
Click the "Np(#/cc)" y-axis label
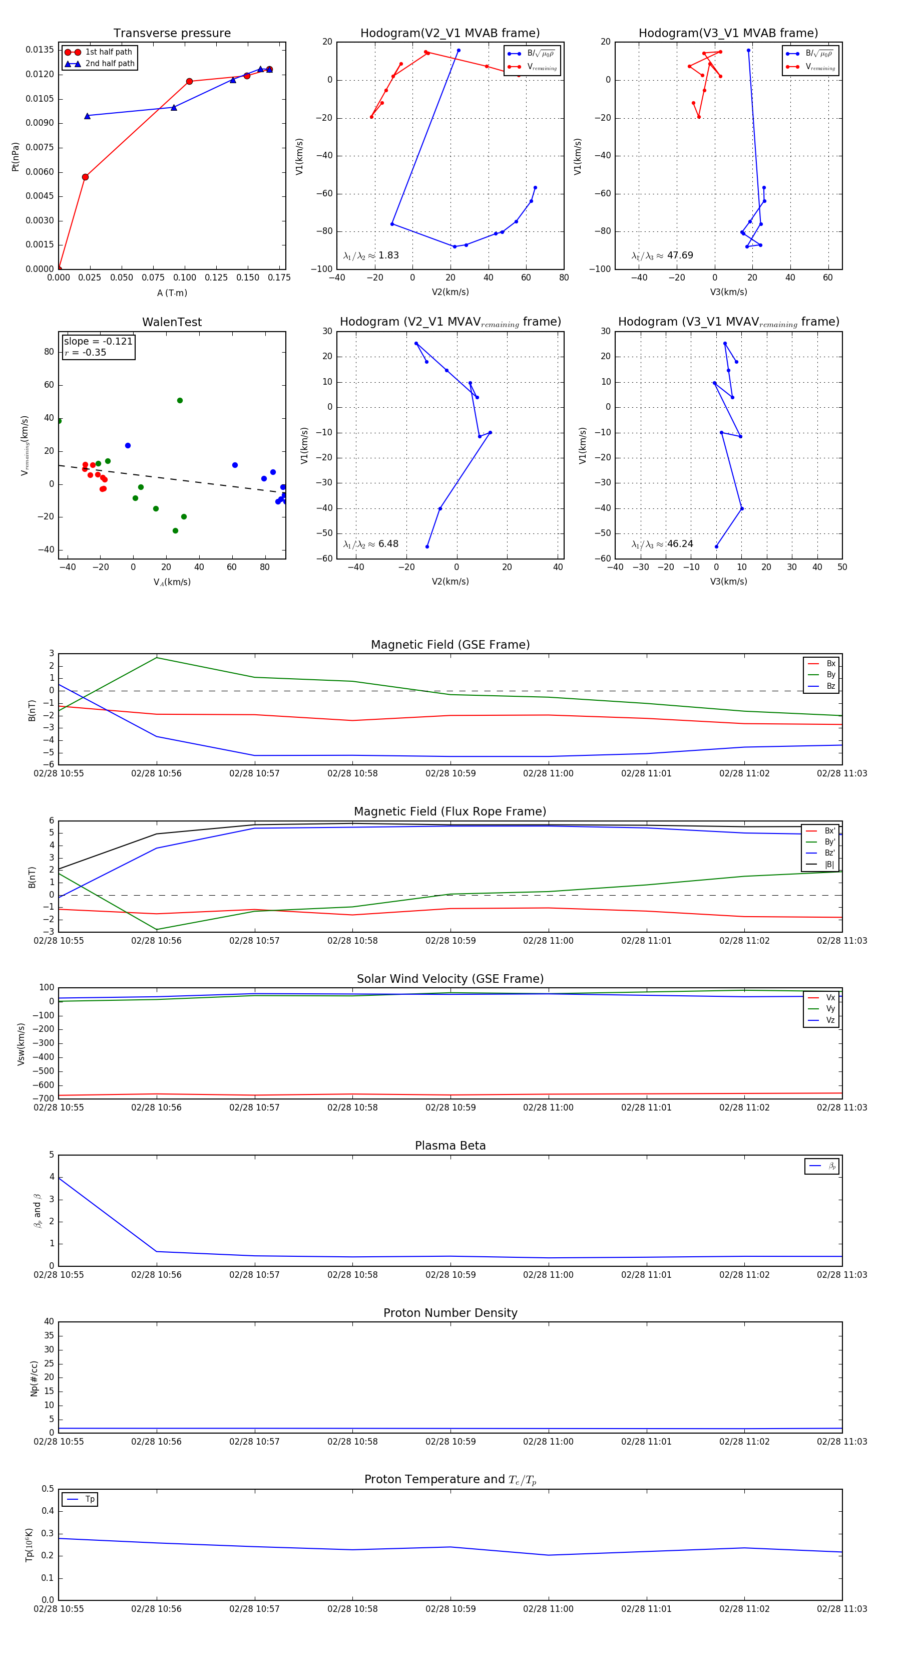(x=34, y=1377)
